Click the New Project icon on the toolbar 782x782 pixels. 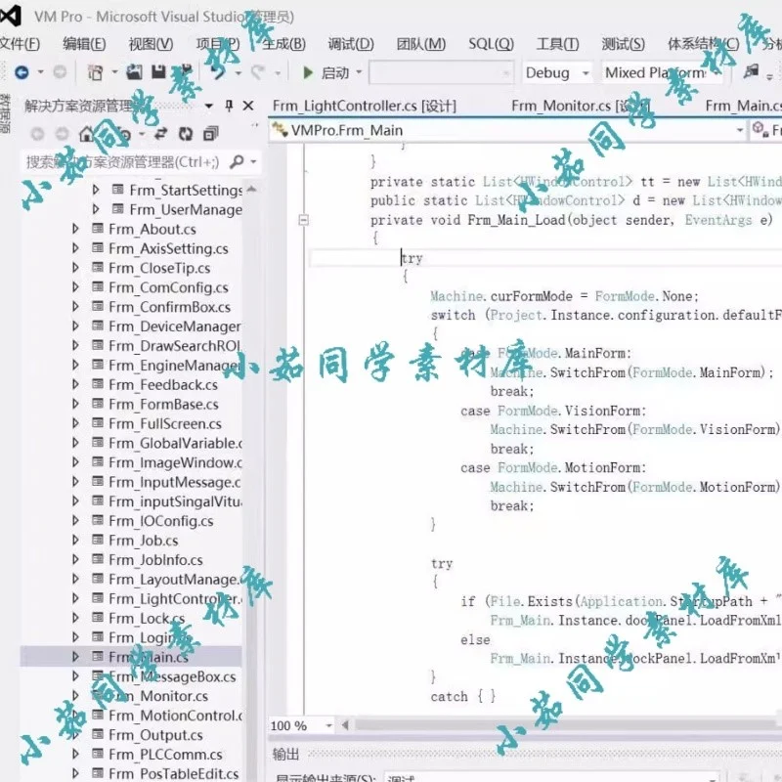point(97,71)
